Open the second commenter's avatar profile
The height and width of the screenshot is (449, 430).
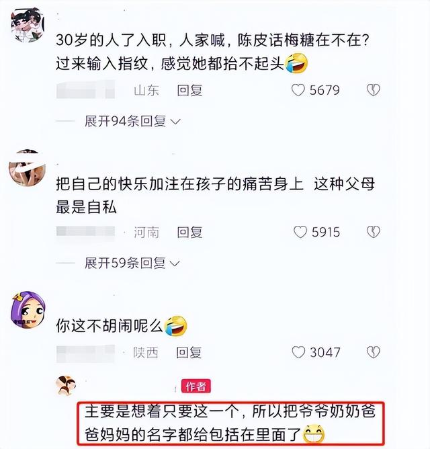coord(27,167)
